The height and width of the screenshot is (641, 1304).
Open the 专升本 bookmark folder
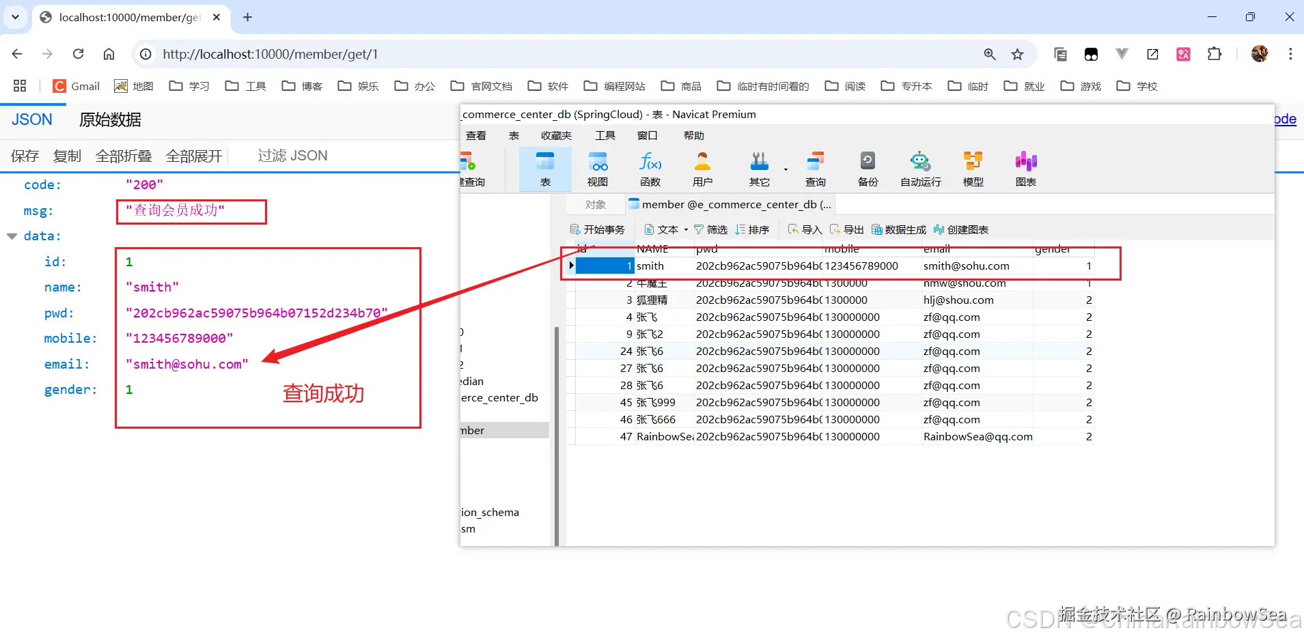coord(906,86)
